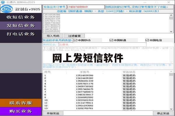Click the order number input field

click(x=85, y=7)
